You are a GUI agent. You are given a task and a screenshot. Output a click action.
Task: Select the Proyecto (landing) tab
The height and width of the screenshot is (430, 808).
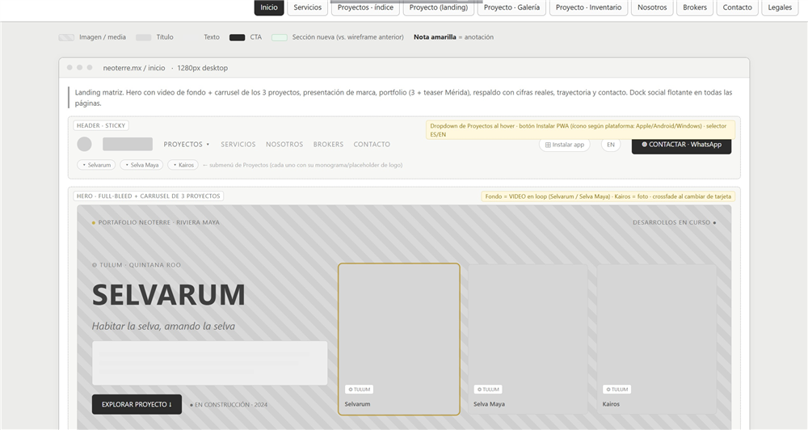[439, 8]
